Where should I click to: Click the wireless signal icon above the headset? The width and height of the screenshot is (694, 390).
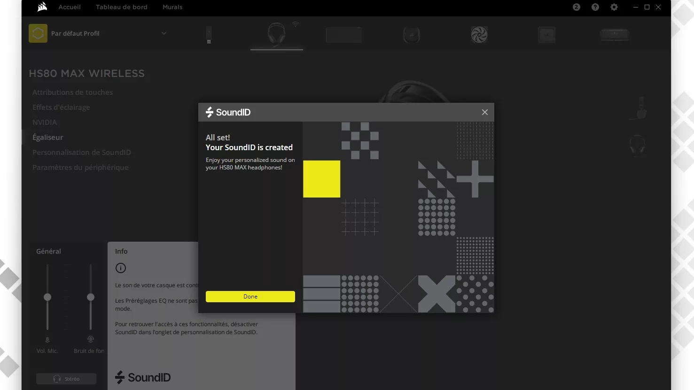295,23
